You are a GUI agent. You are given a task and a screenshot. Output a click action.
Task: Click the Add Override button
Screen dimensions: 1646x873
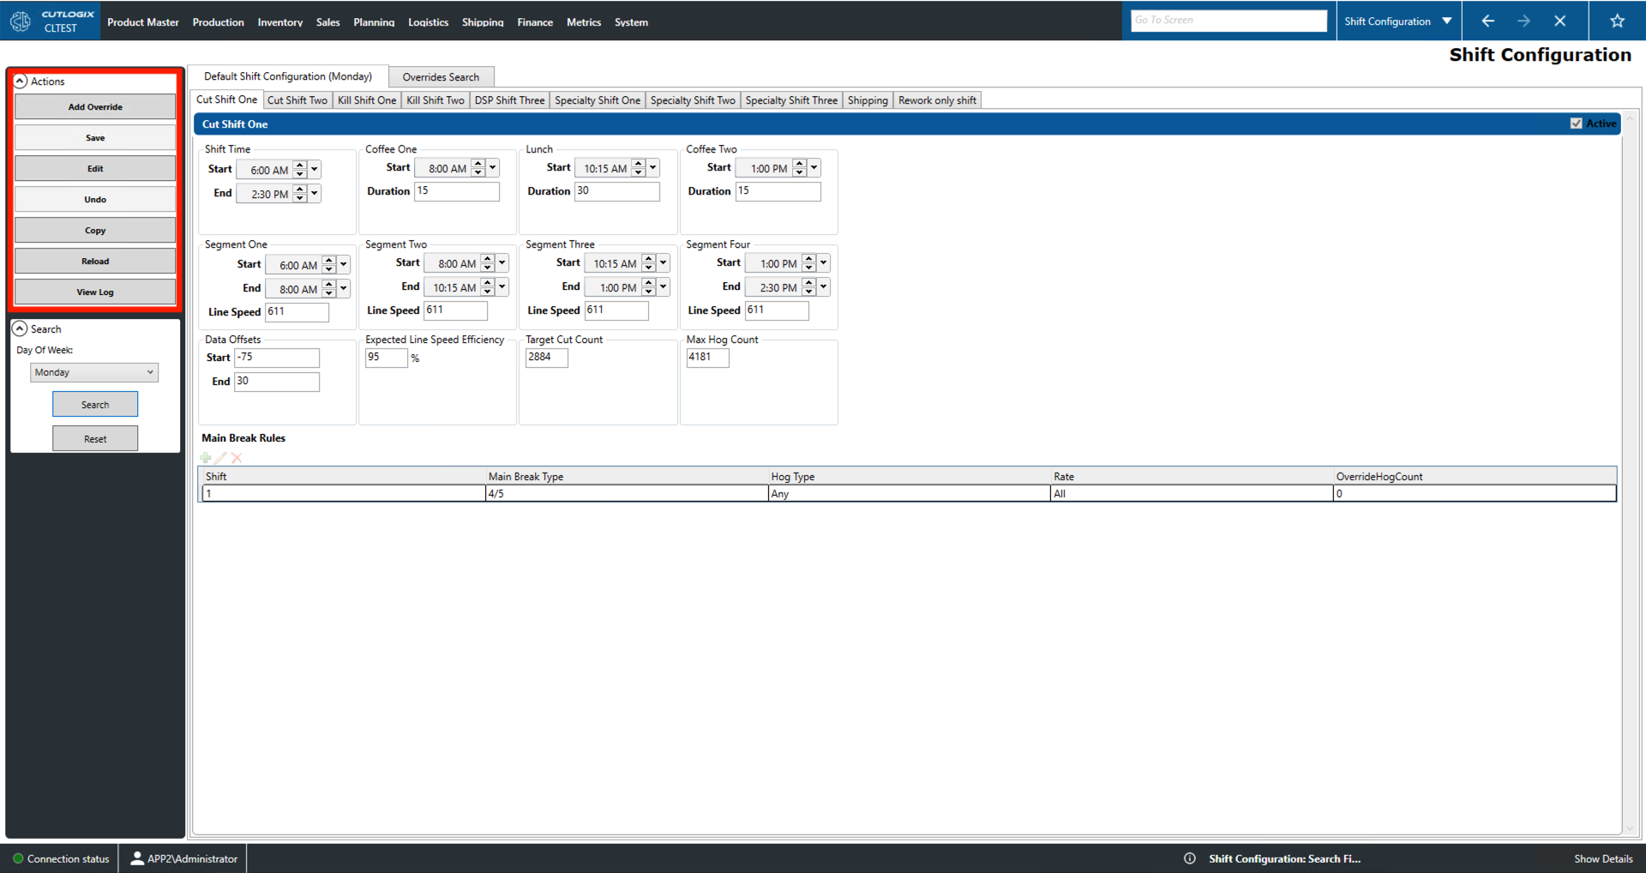tap(94, 106)
